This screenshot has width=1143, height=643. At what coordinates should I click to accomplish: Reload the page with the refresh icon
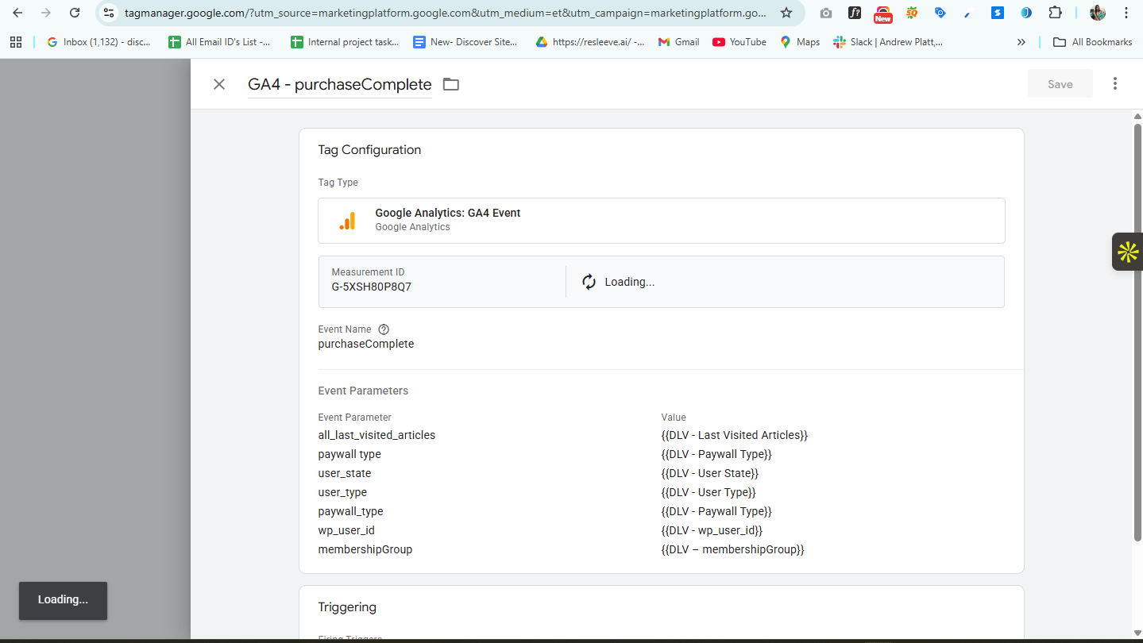[75, 13]
